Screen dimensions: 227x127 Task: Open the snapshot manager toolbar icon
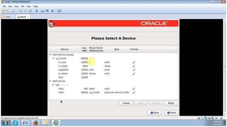pyautogui.click(x=30, y=11)
